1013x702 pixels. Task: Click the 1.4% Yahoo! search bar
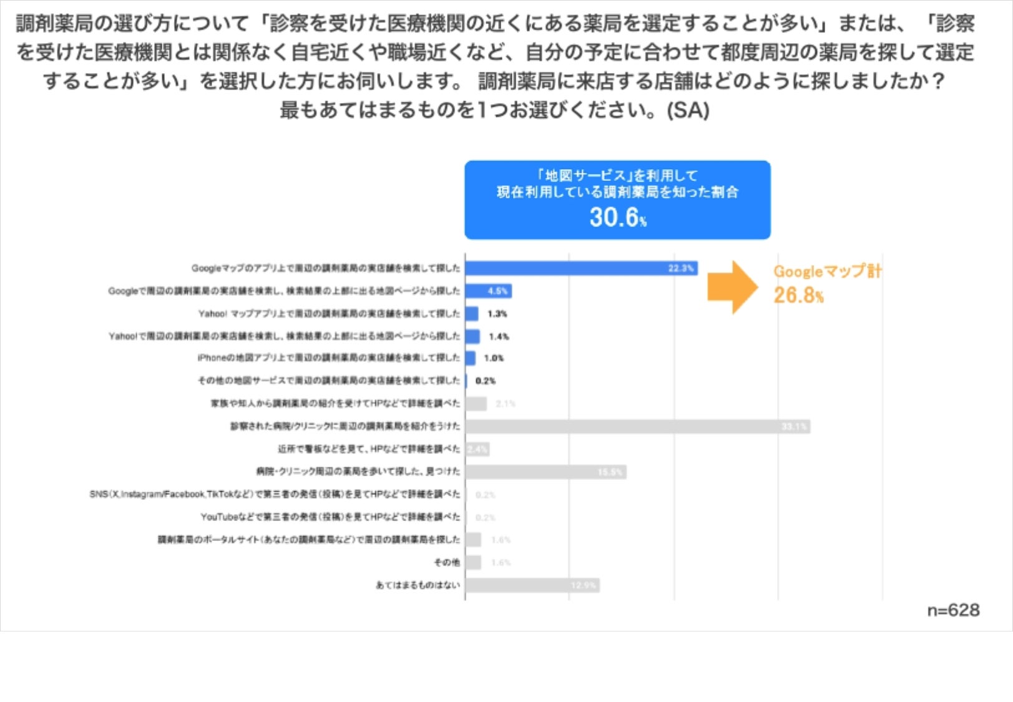[x=472, y=336]
